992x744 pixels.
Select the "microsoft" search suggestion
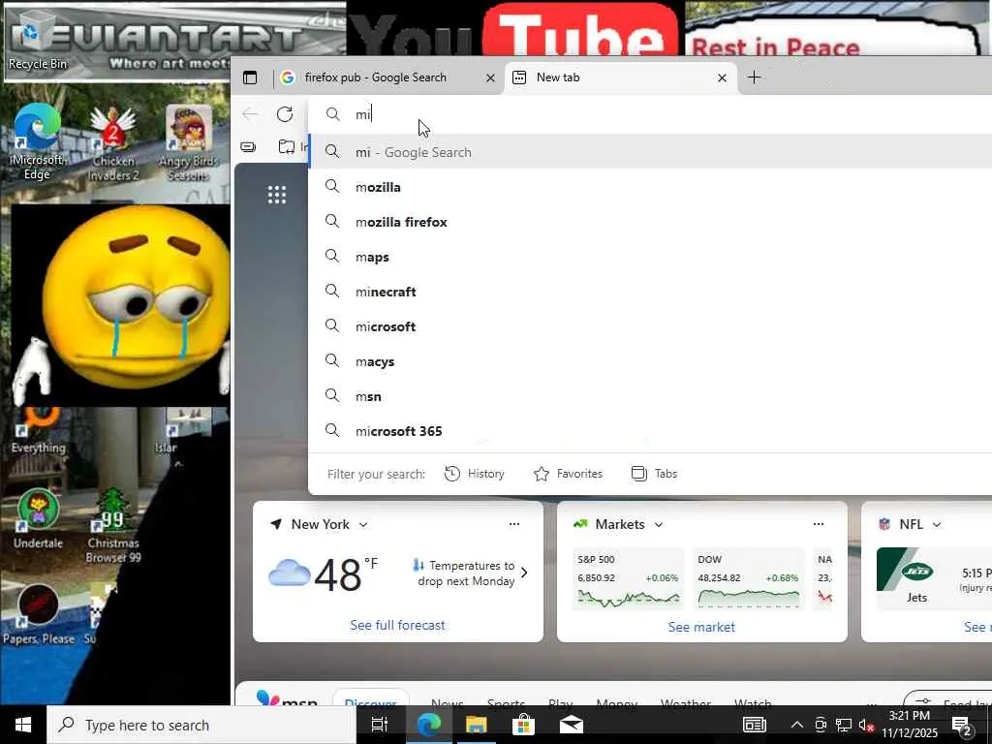click(x=650, y=325)
